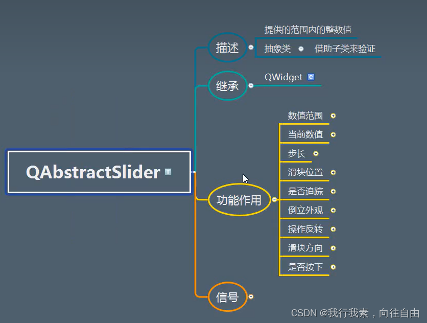Collapse the branch circle after 数值范围
This screenshot has width=427, height=323.
point(333,116)
